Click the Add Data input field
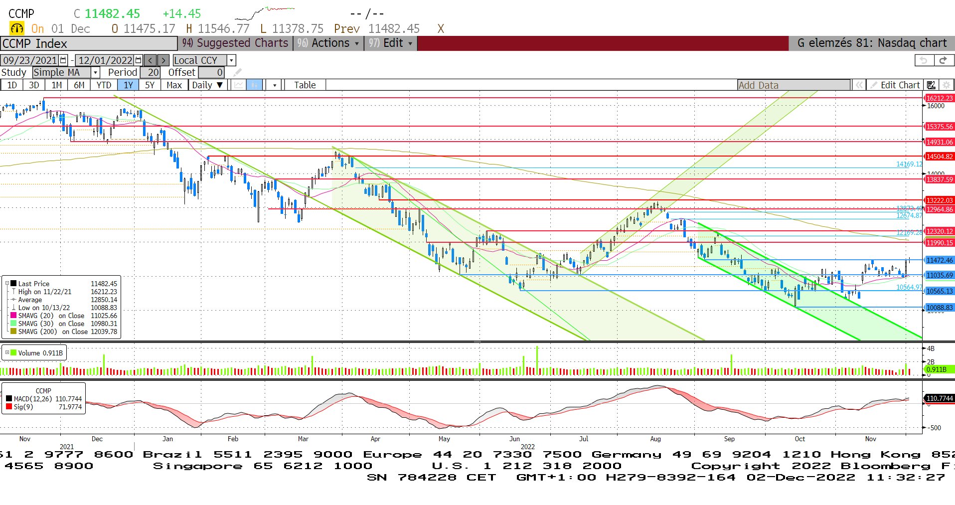Viewport: 955px width, 505px height. [x=794, y=85]
